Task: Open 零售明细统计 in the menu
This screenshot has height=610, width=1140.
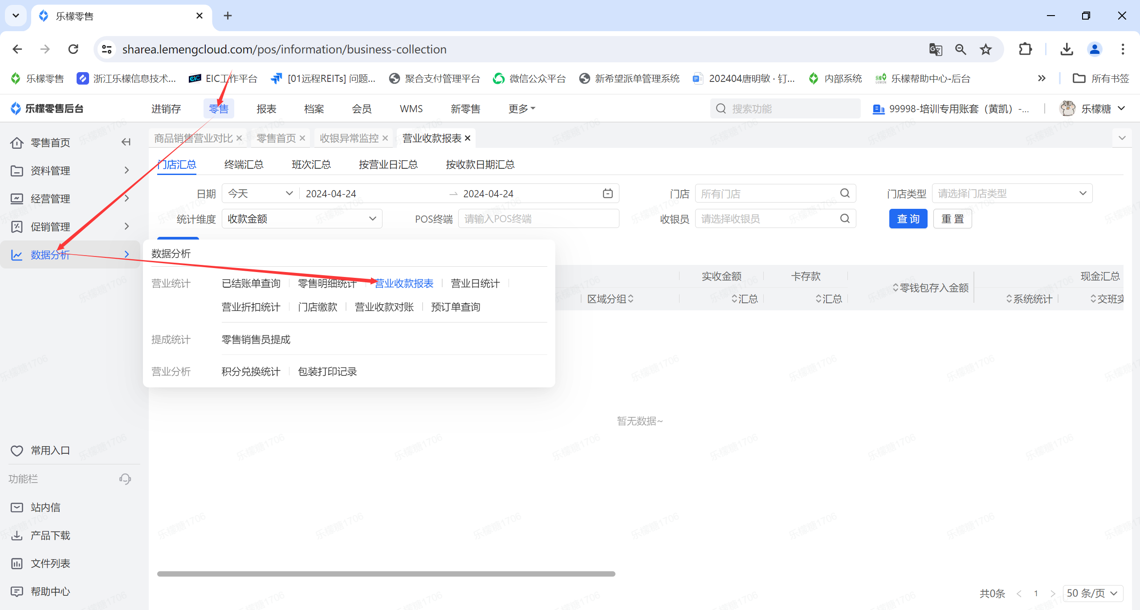Action: (x=327, y=284)
